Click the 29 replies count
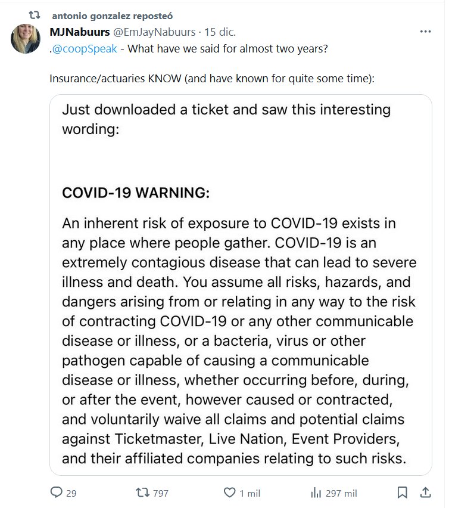449x508 pixels. tap(71, 493)
